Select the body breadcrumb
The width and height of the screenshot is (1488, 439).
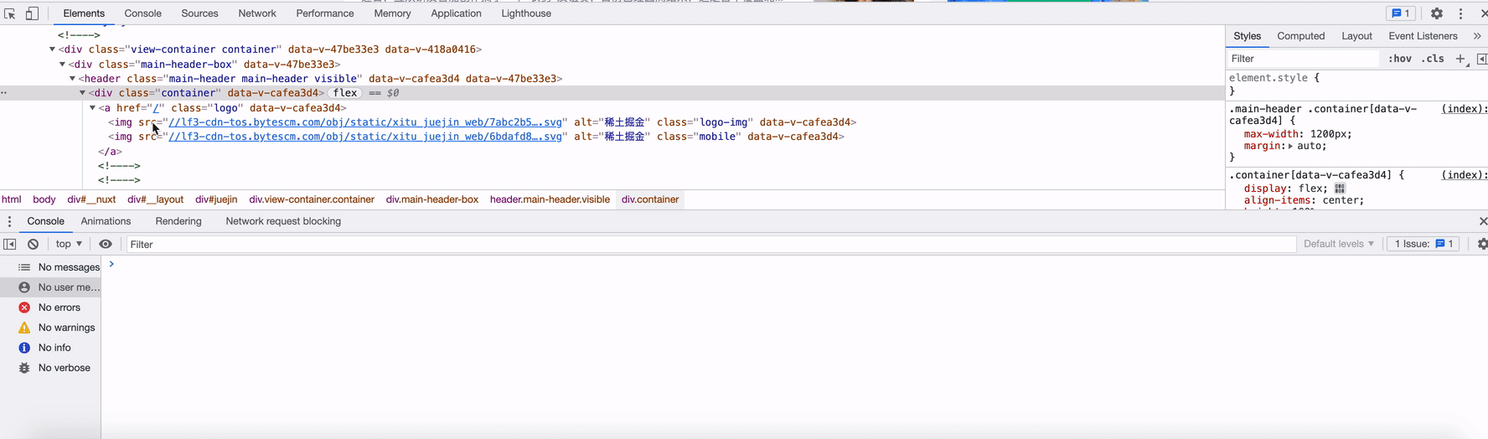coord(44,199)
